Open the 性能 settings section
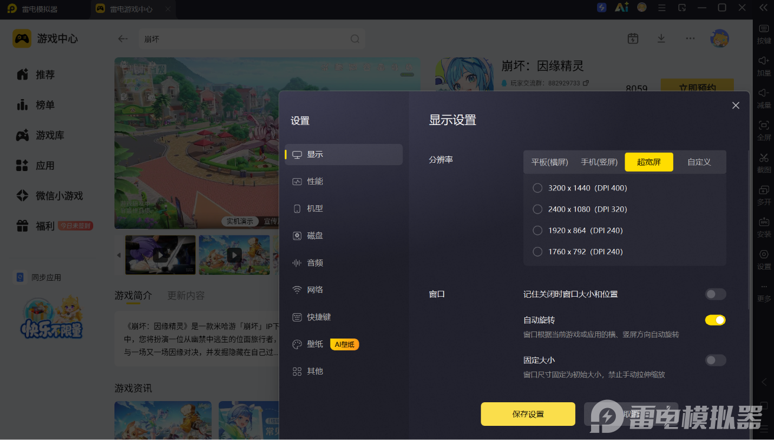Screen dimensions: 774x440 (344, 182)
